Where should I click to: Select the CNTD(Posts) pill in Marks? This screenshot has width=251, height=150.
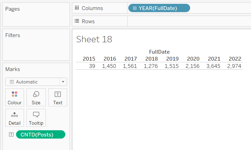coord(41,134)
